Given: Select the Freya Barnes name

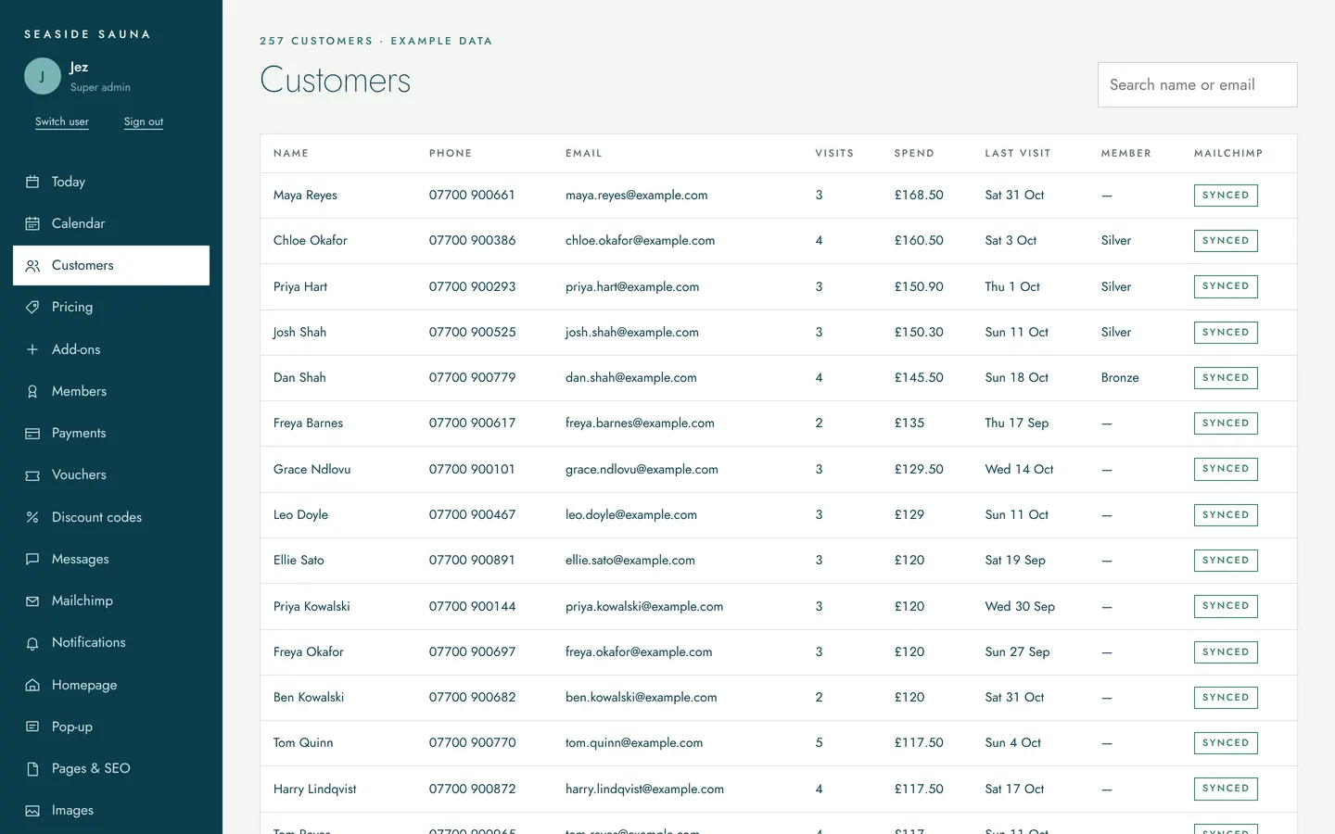Looking at the screenshot, I should (x=308, y=423).
